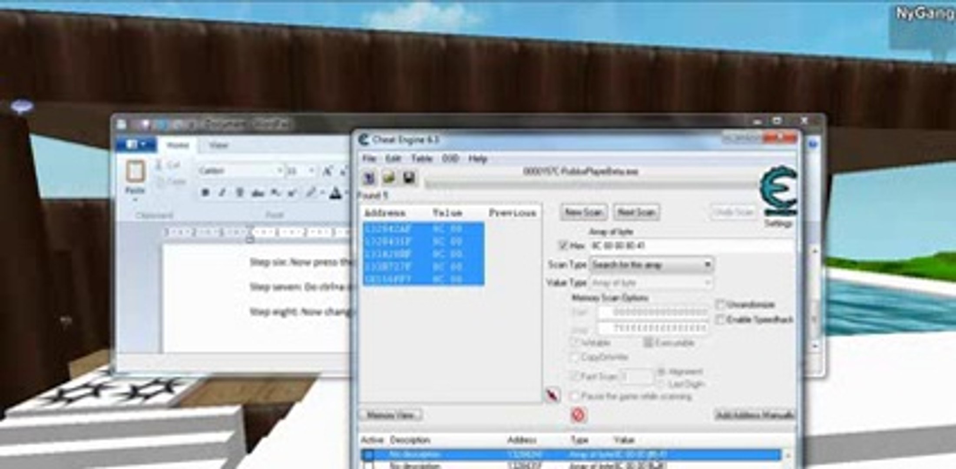Select the first found address row in results
The image size is (956, 469).
coord(423,228)
